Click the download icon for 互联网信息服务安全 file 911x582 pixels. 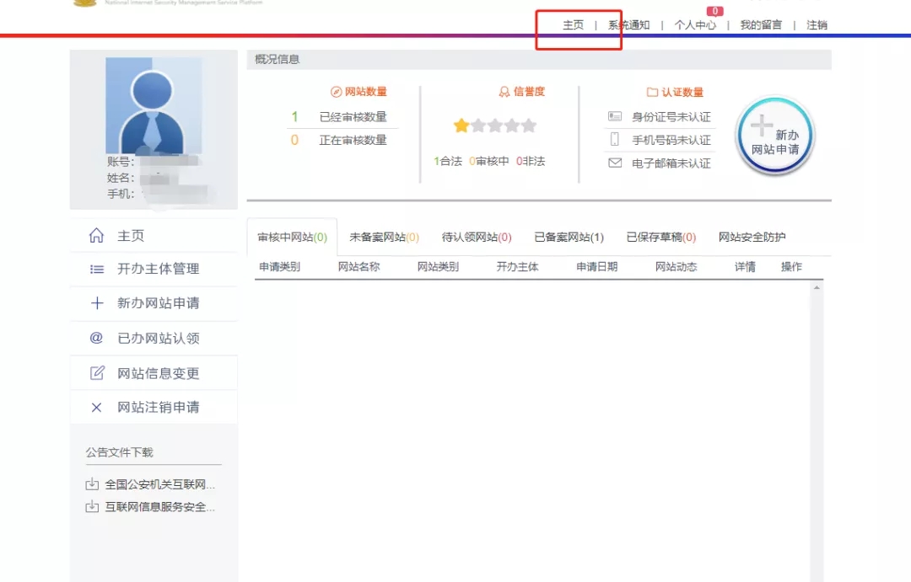92,507
